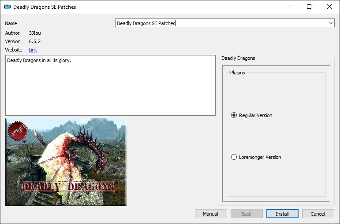Image resolution: width=340 pixels, height=224 pixels.
Task: Close the Deadly Dragons installer dialog
Action: click(x=329, y=7)
